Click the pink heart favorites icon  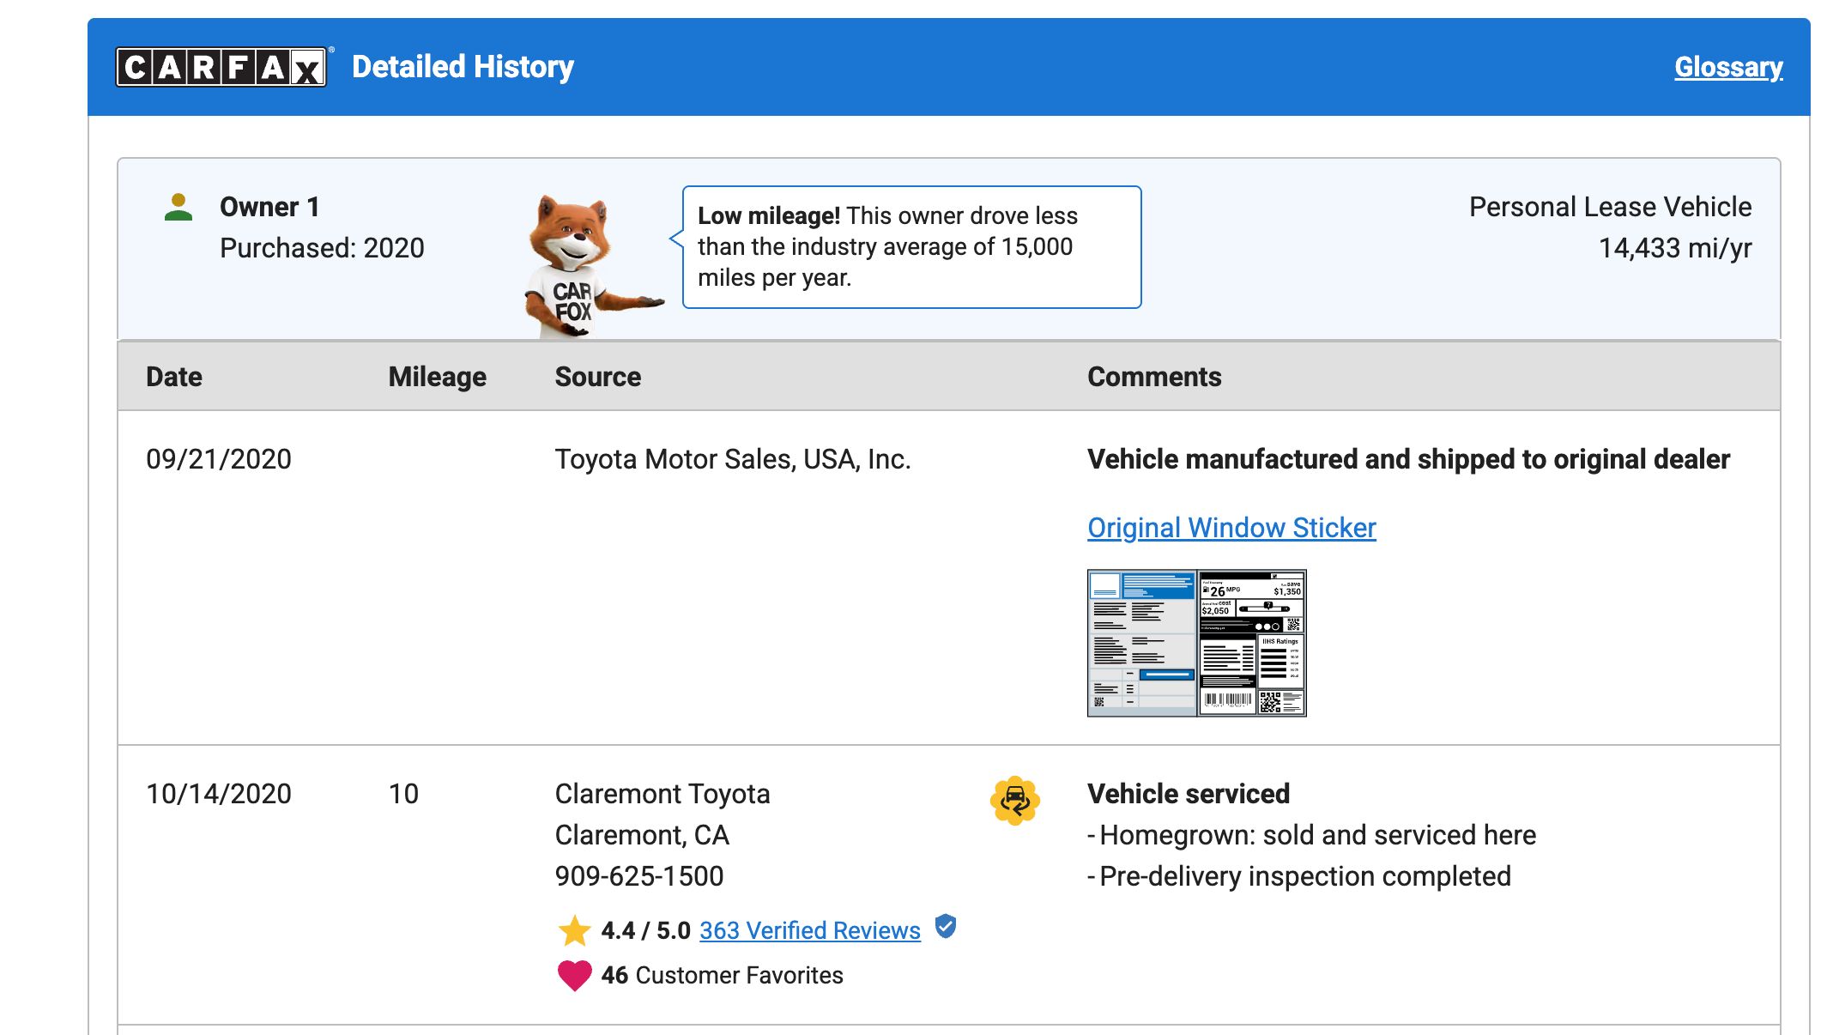(574, 975)
